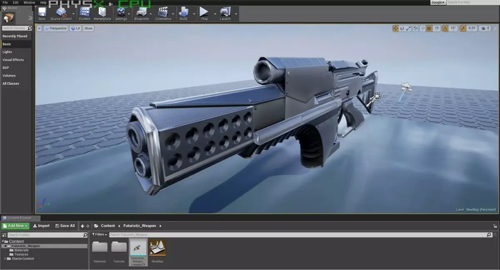Screen dimensions: 500x270
Task: Open the Launch options dropdown arrow
Action: coord(236,14)
